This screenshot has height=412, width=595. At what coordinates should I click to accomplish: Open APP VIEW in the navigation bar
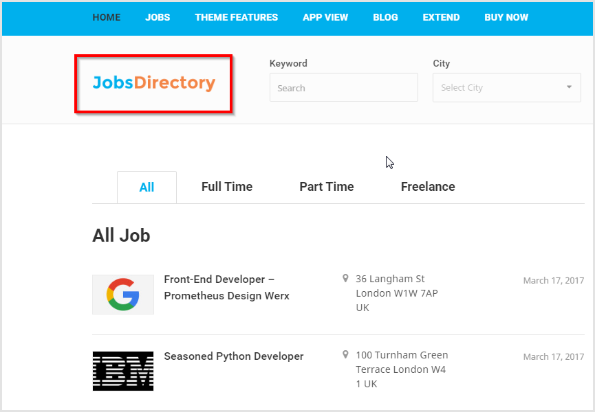click(325, 17)
